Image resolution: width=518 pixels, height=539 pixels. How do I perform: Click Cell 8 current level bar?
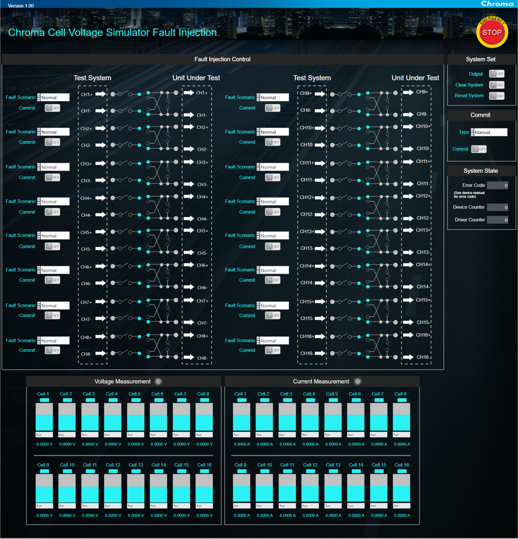point(401,417)
